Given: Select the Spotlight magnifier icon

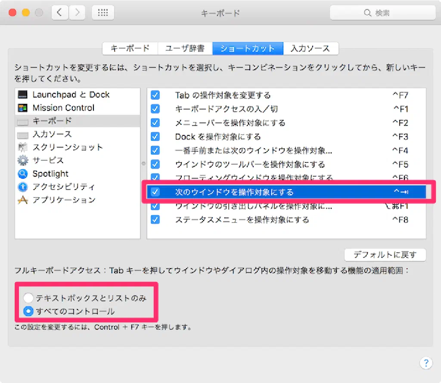Looking at the screenshot, I should [x=23, y=174].
